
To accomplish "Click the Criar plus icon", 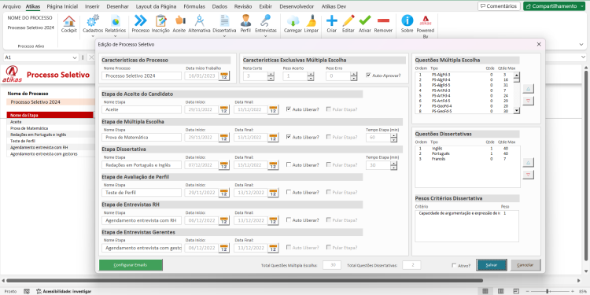I will coord(331,20).
